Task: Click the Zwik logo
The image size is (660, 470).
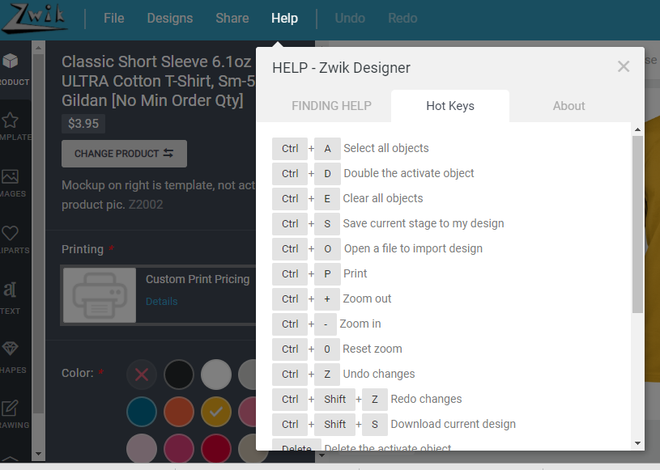Action: [x=35, y=18]
